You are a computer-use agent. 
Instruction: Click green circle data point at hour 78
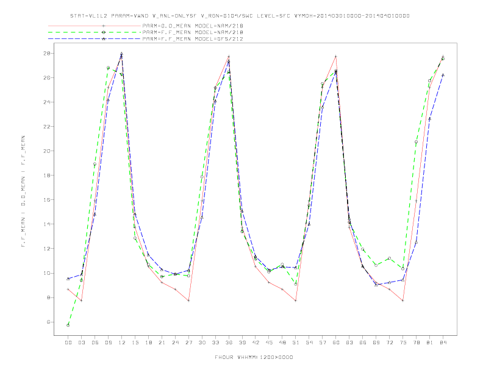pyautogui.click(x=416, y=142)
